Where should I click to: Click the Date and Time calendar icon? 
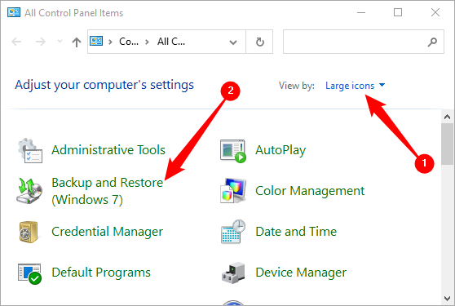[233, 232]
